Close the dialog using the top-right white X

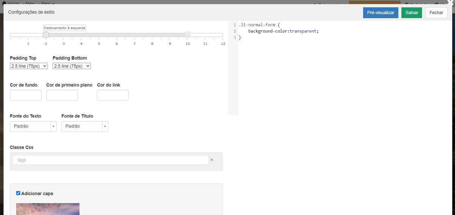450,2
